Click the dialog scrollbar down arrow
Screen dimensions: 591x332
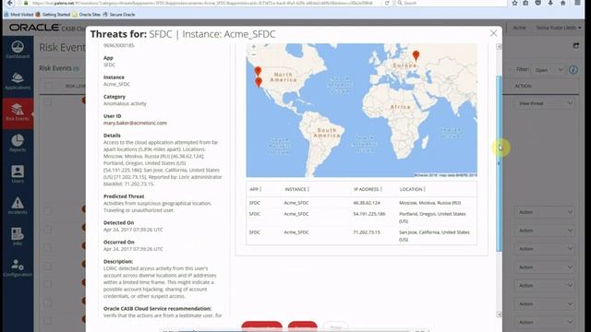(x=499, y=314)
